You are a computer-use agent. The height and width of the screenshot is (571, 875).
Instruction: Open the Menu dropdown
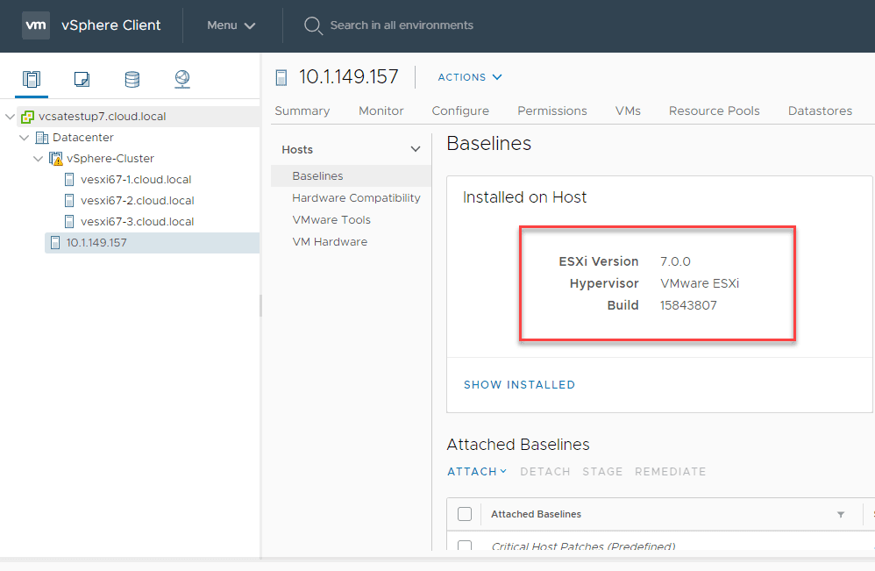pyautogui.click(x=231, y=25)
